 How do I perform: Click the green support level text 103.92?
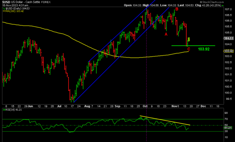[x=204, y=49]
